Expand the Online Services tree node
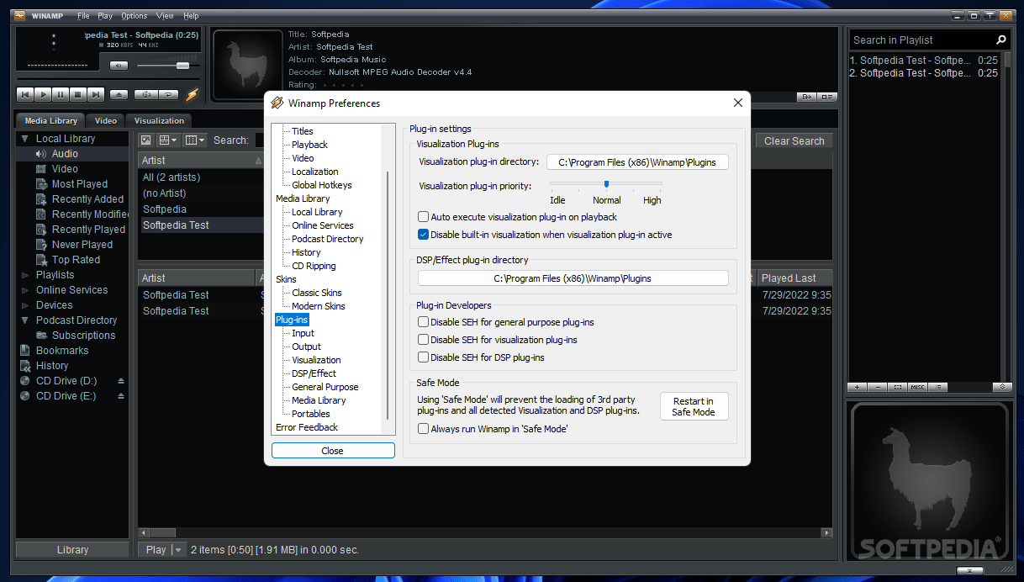 click(x=26, y=290)
